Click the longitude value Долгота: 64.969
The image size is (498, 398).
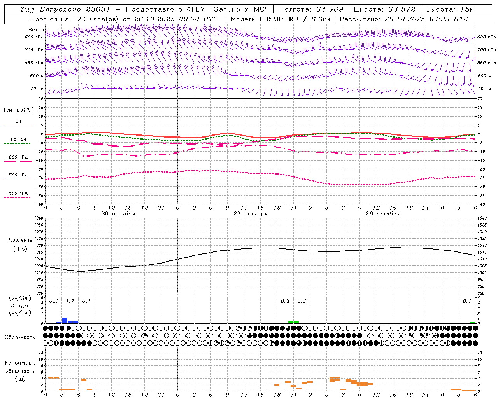[311, 9]
